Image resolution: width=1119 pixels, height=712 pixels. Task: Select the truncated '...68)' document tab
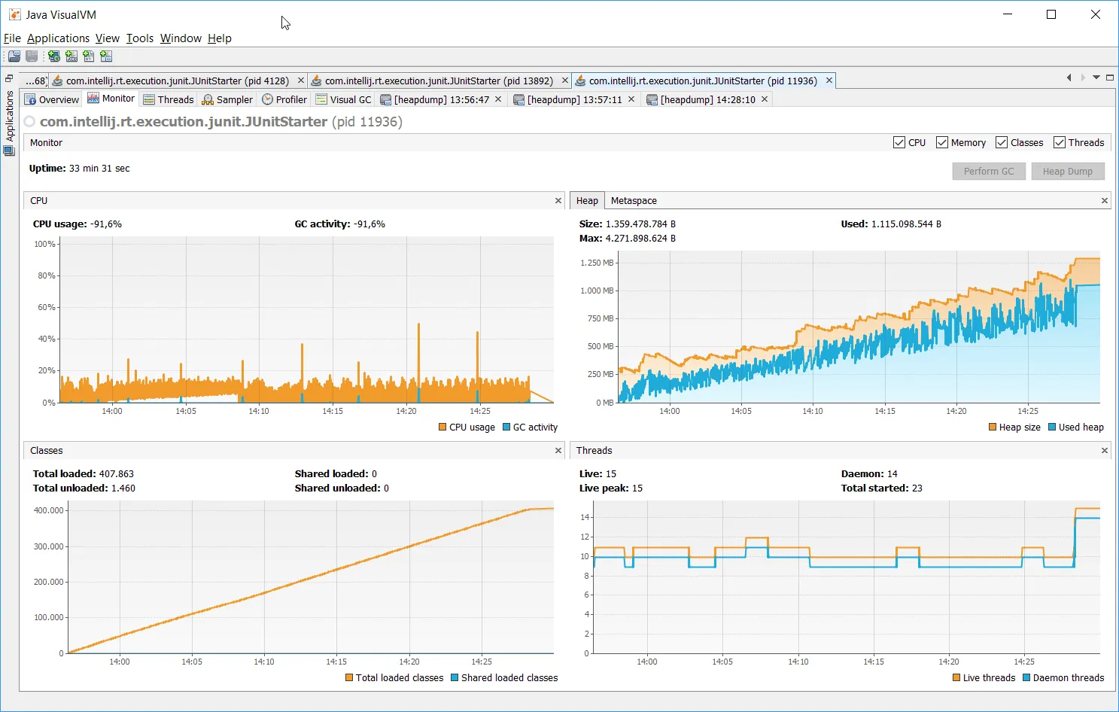[35, 81]
